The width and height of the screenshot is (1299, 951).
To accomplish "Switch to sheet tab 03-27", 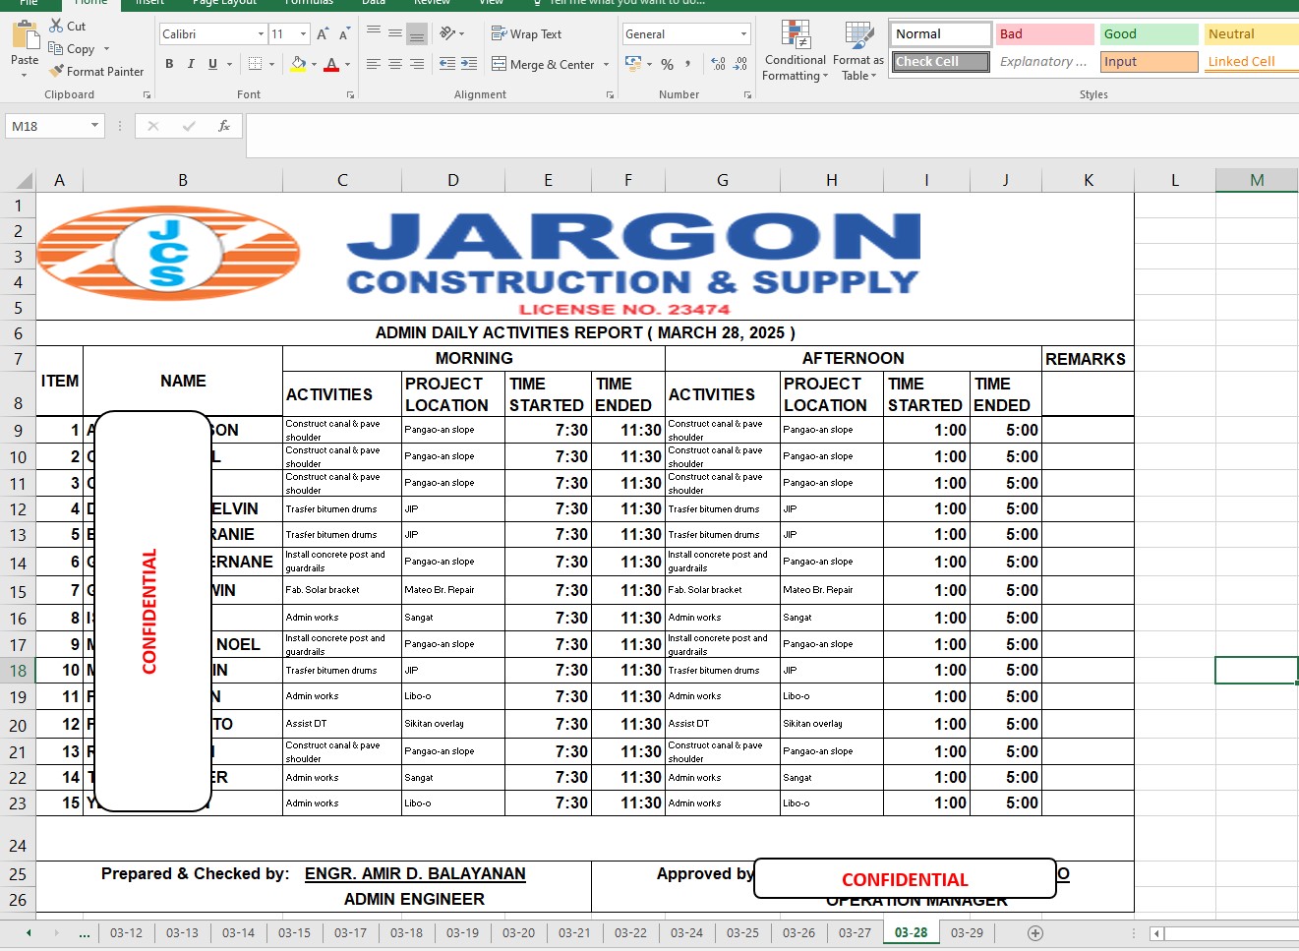I will [855, 932].
